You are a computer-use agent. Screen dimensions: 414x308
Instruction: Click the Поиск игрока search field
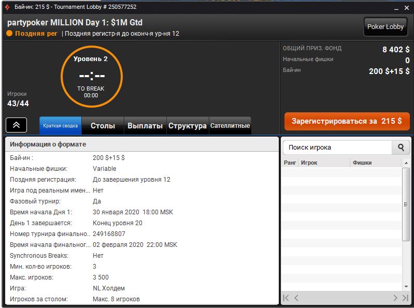(x=337, y=148)
